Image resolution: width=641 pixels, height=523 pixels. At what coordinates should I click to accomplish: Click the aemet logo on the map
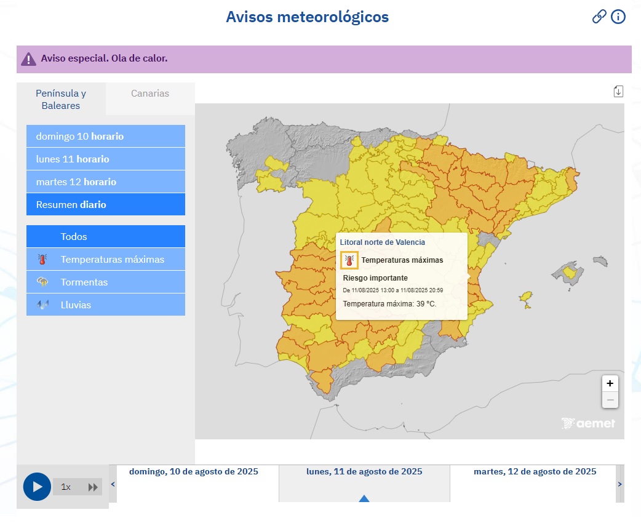point(587,423)
